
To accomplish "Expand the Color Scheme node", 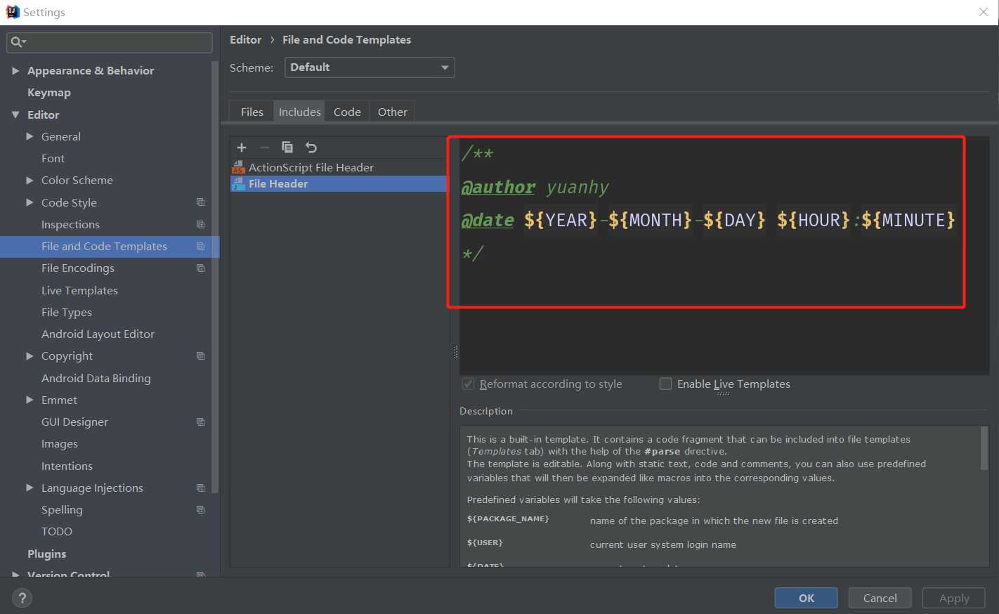I will [30, 181].
